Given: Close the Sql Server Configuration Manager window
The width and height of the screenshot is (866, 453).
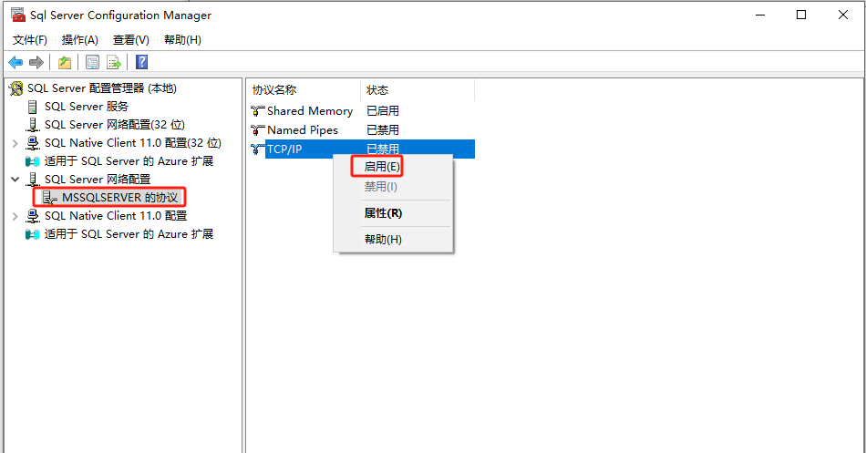Looking at the screenshot, I should 843,15.
